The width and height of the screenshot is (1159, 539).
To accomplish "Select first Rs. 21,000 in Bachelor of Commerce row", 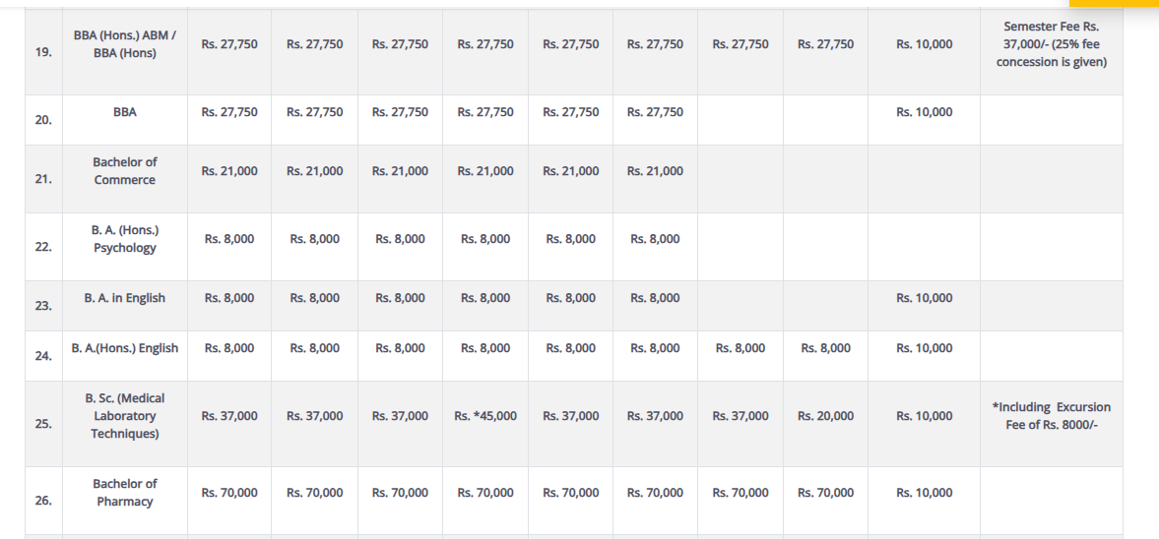I will 229,171.
